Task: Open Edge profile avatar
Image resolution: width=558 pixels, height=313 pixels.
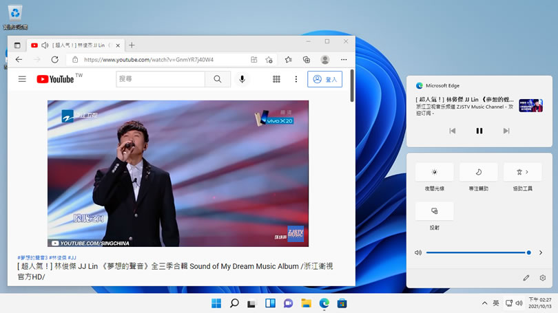Action: coord(325,60)
